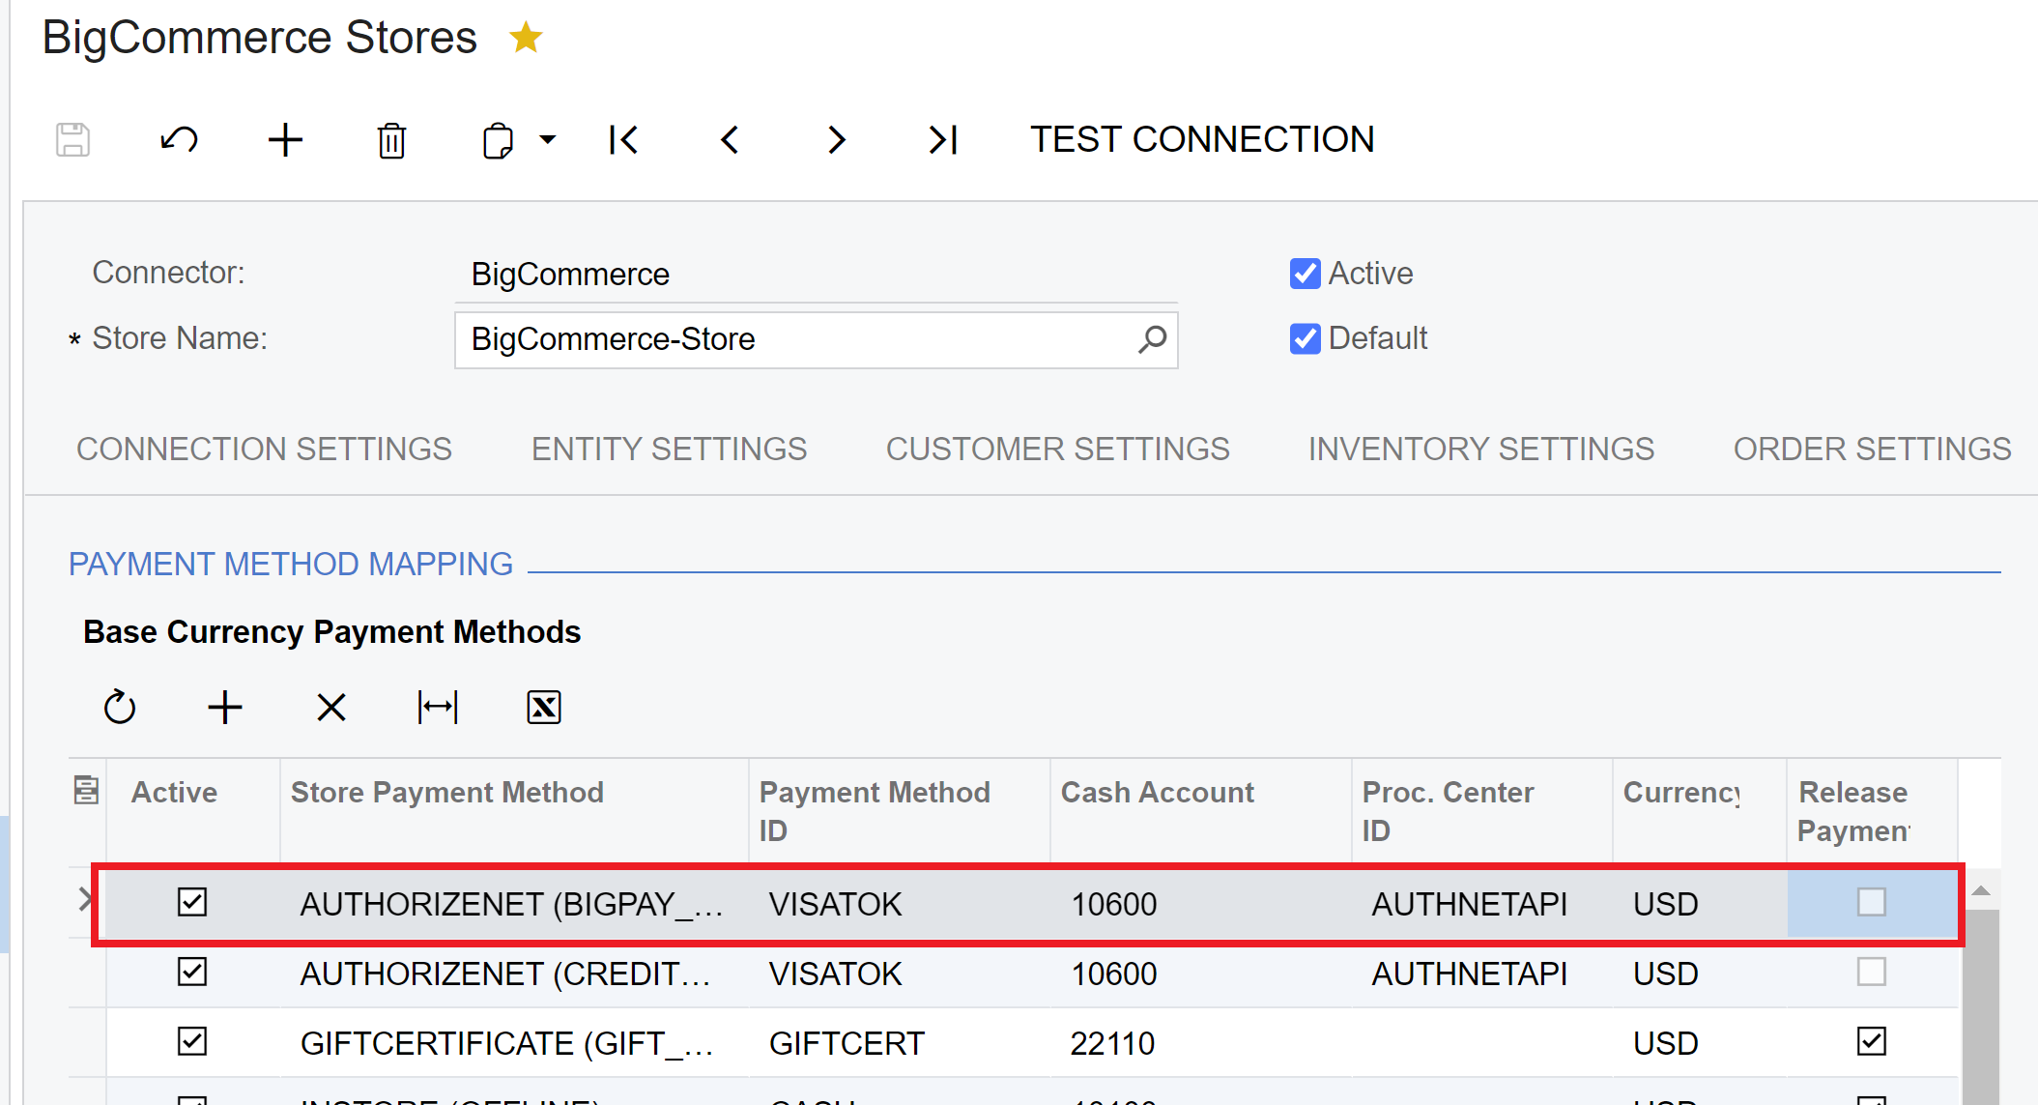This screenshot has width=2038, height=1105.
Task: Sort by Store Payment Method column
Action: [514, 810]
